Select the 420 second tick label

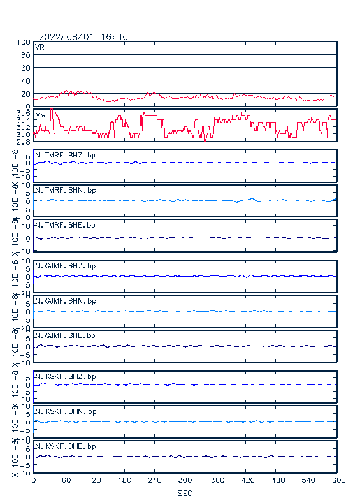point(248,480)
